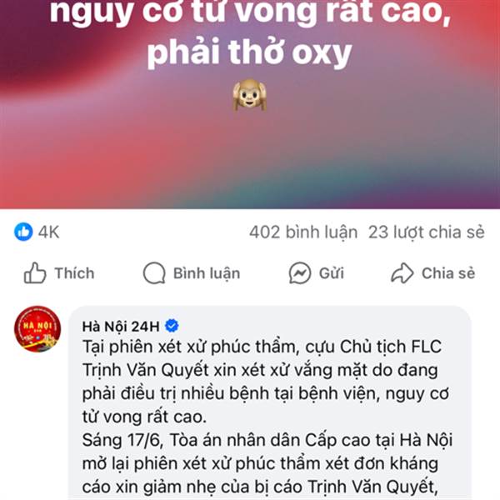Screen dimensions: 500x500
Task: Tap the monkey emoji in post
Action: pos(250,95)
